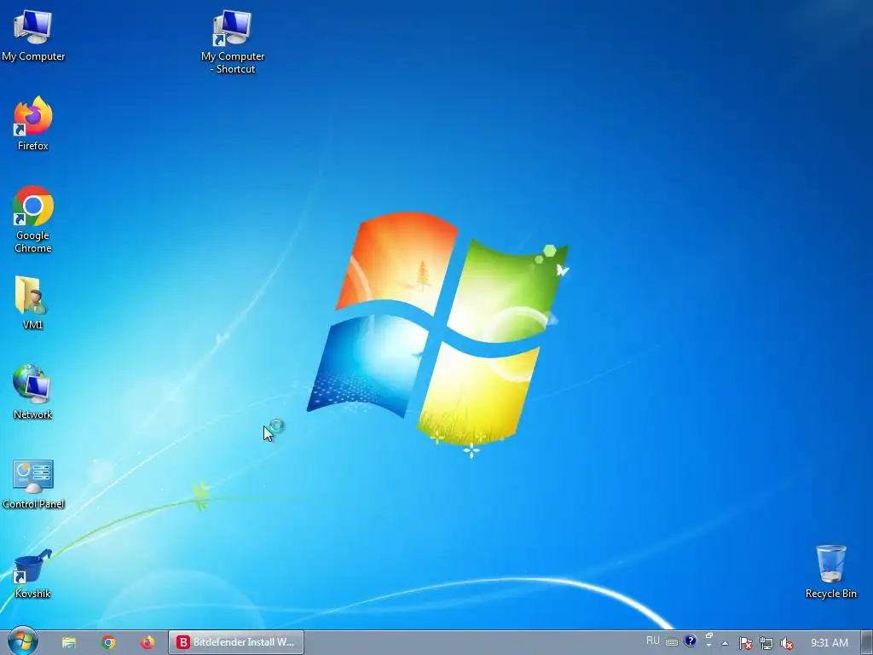Open Action Center flag icon
This screenshot has height=655, width=873.
745,643
